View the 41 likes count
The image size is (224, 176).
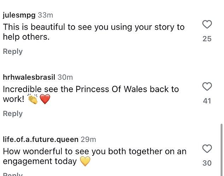coord(207,101)
